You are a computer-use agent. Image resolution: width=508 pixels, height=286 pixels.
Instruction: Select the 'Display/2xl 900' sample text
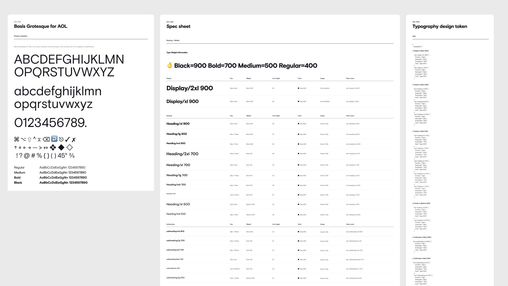pyautogui.click(x=189, y=88)
